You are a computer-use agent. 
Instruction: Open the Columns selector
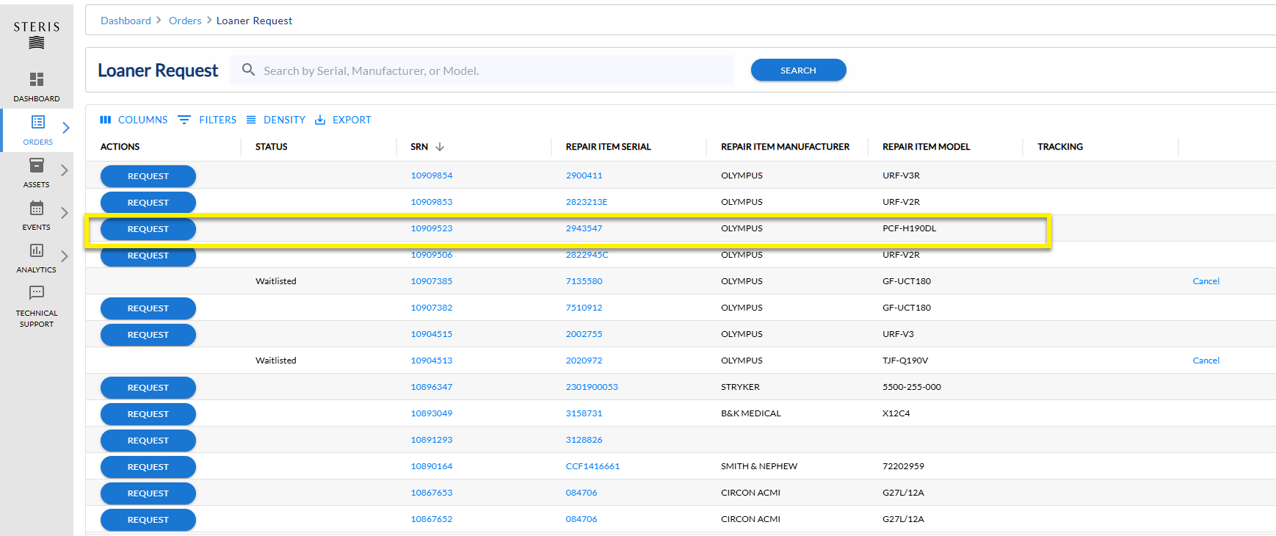click(134, 120)
